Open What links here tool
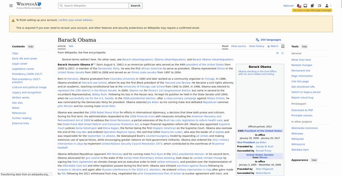This screenshot has width=342, height=176. coord(301,60)
